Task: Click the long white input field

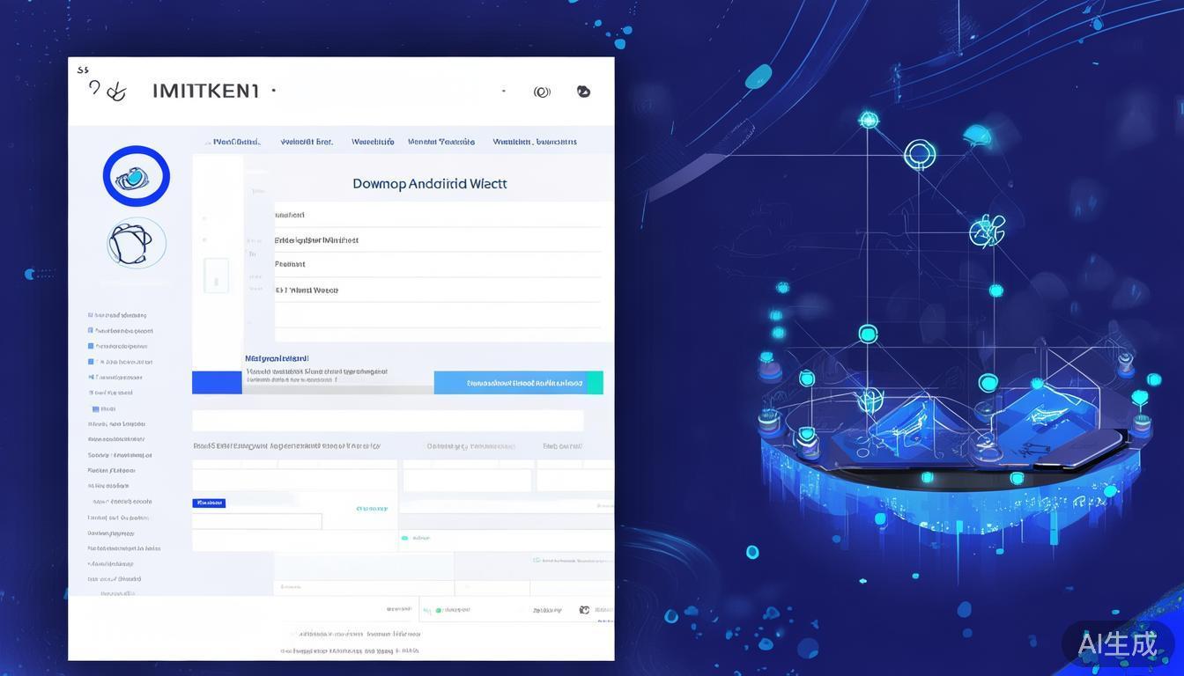Action: click(x=388, y=421)
